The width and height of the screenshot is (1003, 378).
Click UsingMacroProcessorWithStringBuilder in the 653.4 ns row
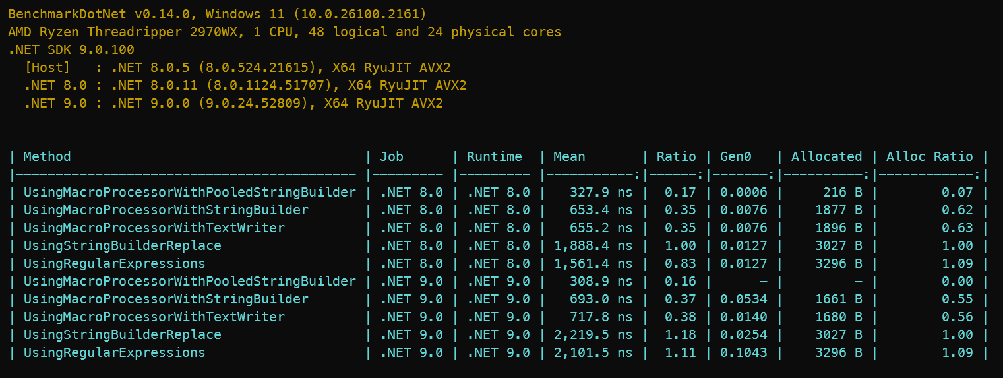point(166,210)
